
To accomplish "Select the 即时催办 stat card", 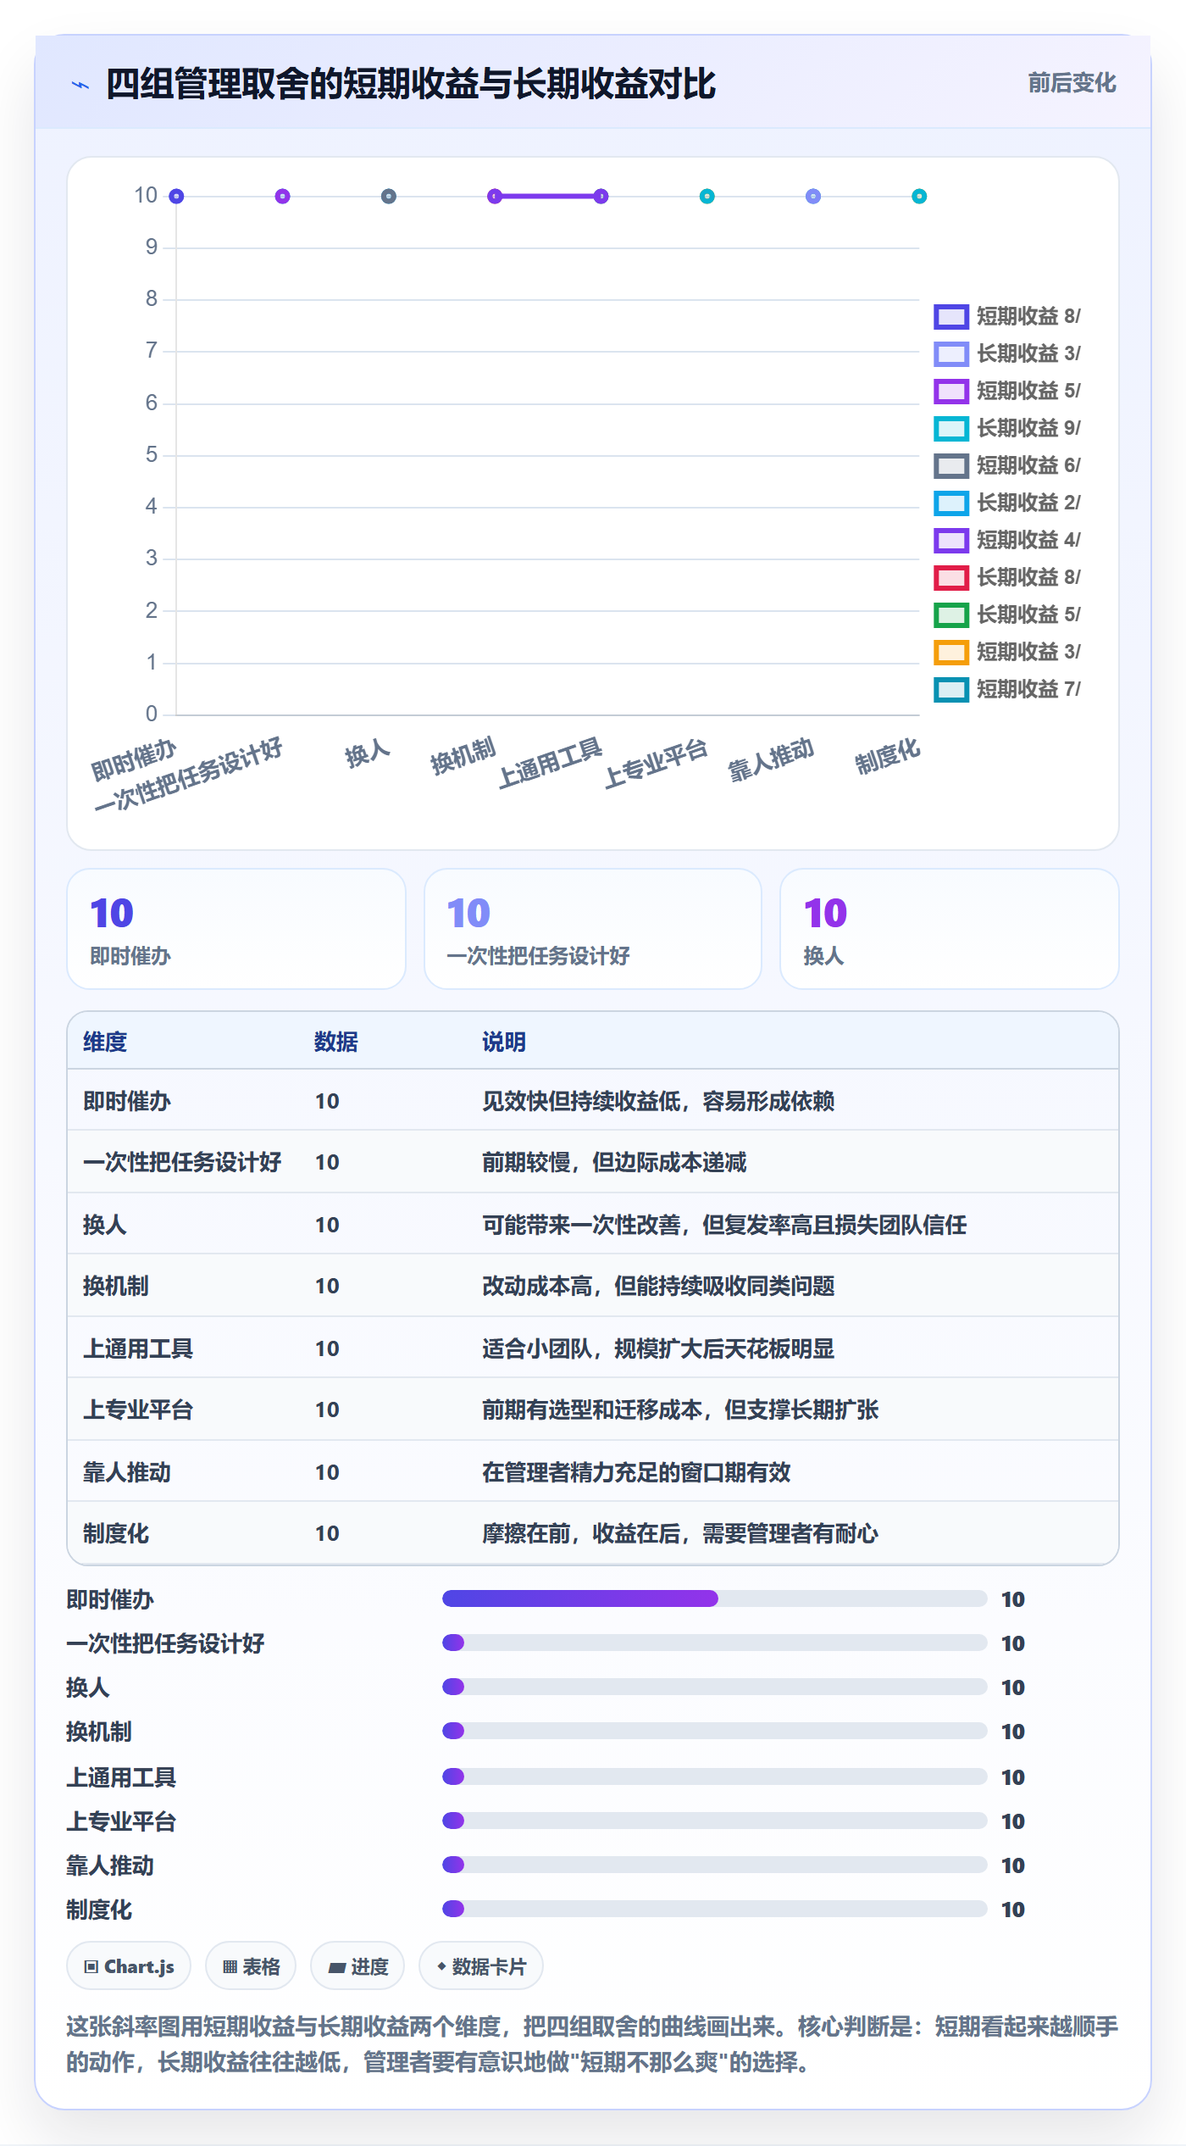I will point(236,929).
